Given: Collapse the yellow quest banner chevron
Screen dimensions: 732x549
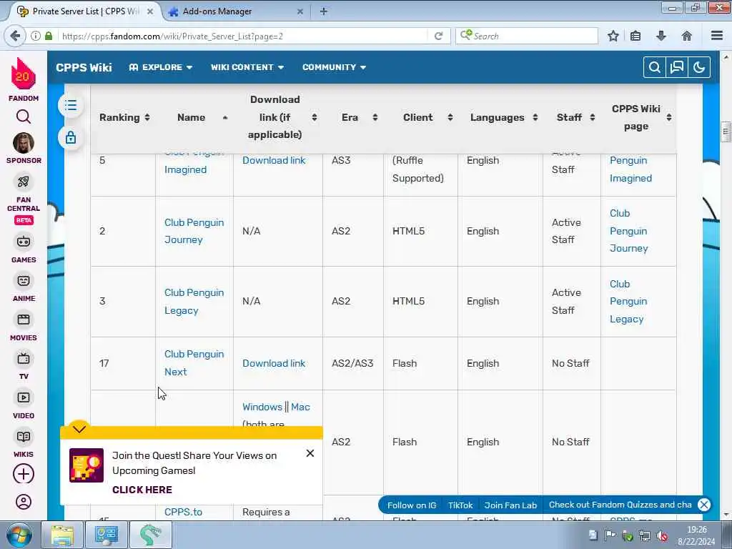Looking at the screenshot, I should click(x=79, y=429).
